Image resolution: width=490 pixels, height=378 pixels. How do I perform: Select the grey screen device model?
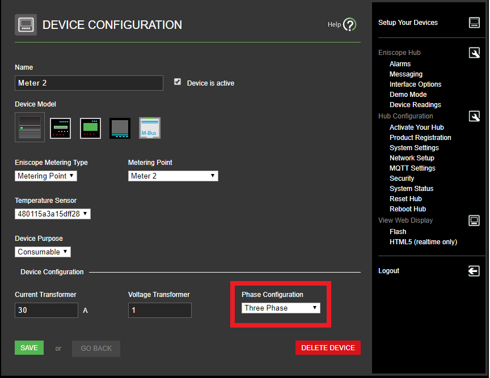pos(120,128)
